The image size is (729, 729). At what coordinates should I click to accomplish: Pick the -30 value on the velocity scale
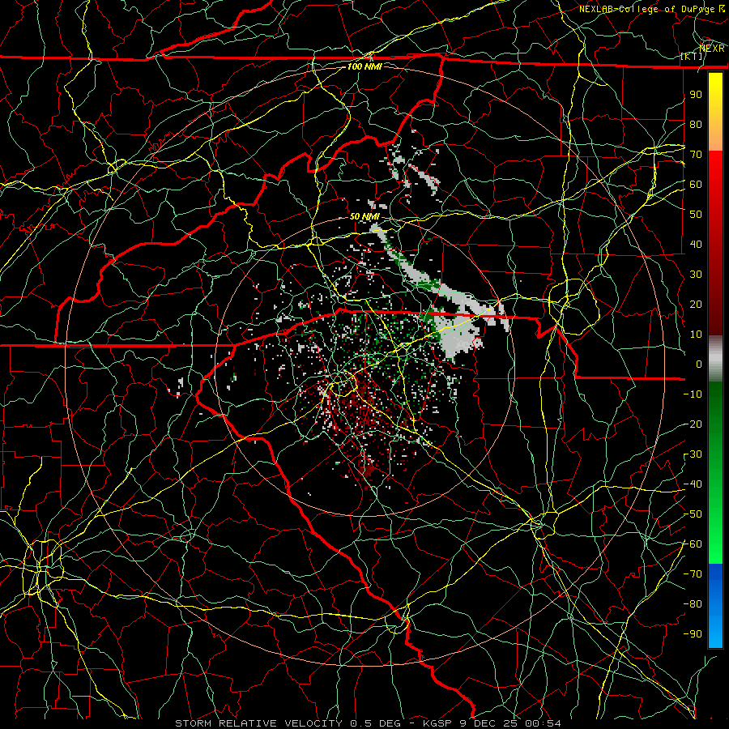tap(693, 454)
